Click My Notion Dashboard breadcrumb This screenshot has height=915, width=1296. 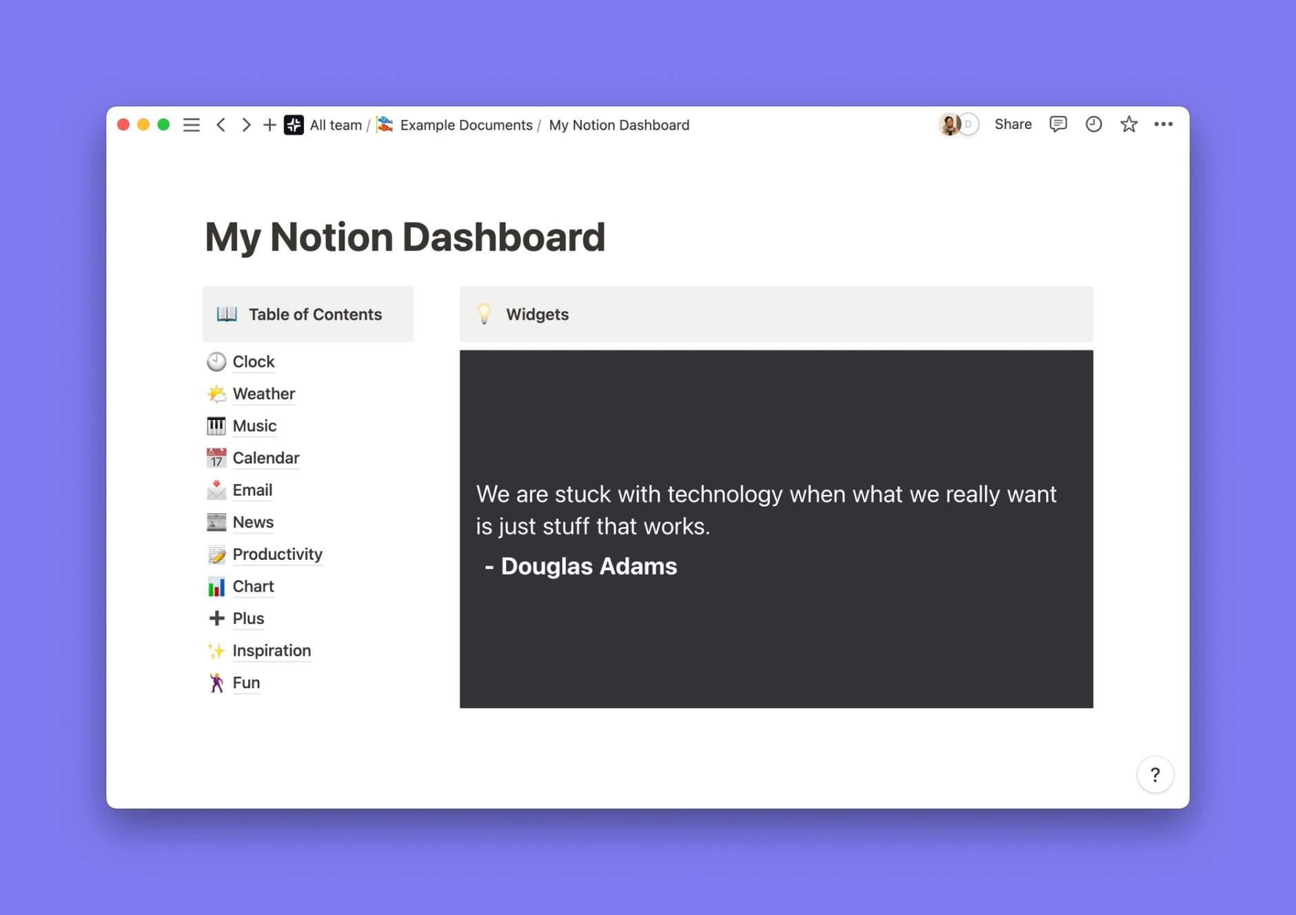coord(619,125)
